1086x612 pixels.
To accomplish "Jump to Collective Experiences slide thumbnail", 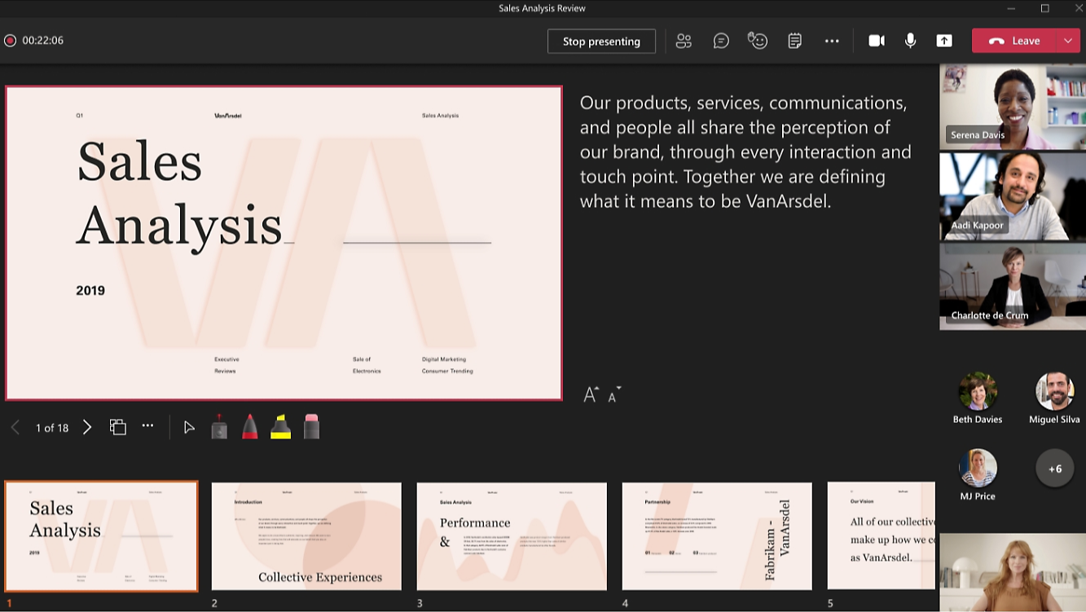I will 306,536.
